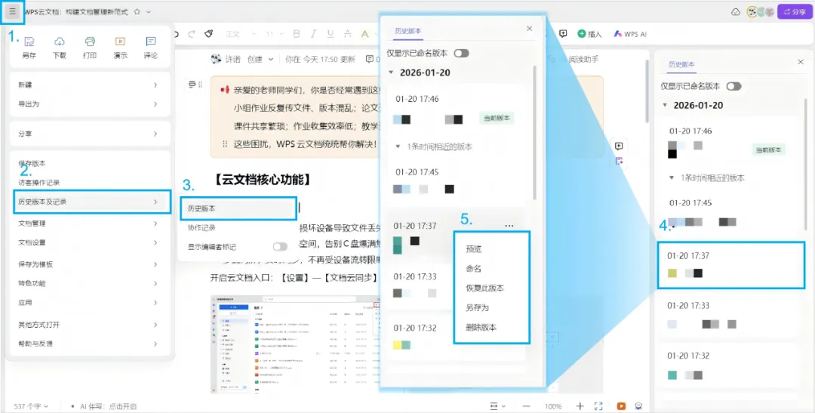815x413 pixels.
Task: Choose 删除版本 from version menu
Action: tap(481, 327)
